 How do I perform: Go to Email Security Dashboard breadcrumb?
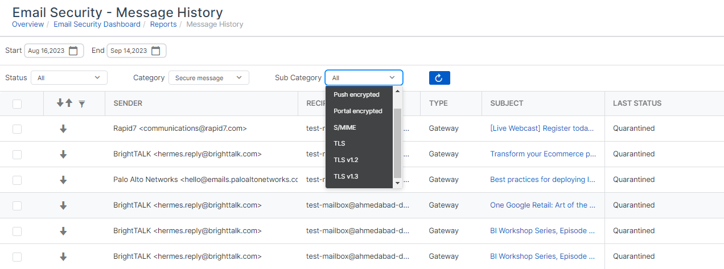click(97, 24)
